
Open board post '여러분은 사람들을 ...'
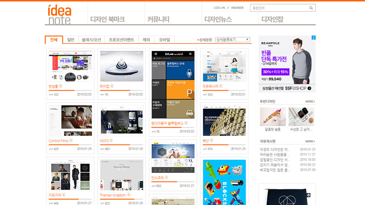274,155
